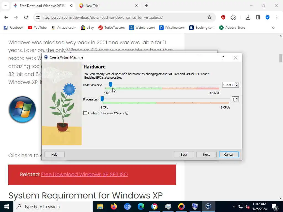Click the webpage vertical scrollbar thumb
Viewport: 283px width, 212px height.
[x=281, y=58]
